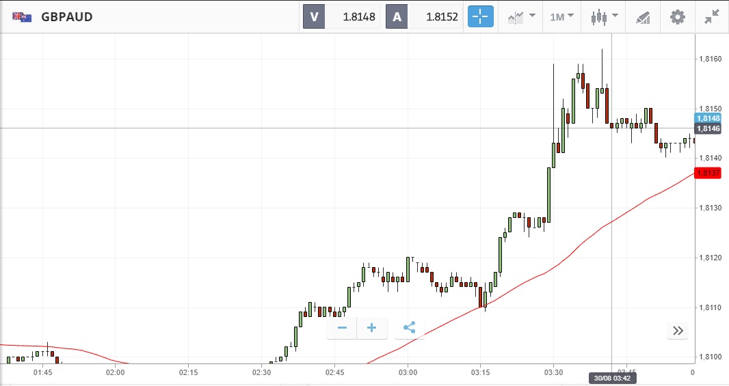The image size is (729, 386).
Task: Click the red 1.8137 moving average label
Action: 708,174
